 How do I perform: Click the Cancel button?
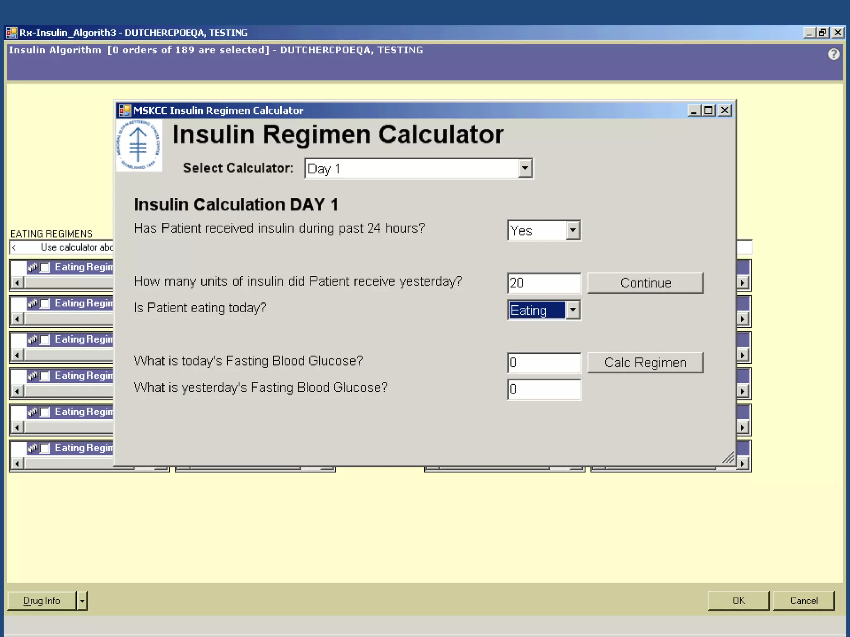tap(804, 601)
